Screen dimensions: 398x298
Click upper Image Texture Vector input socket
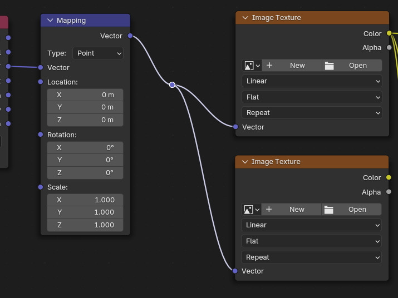coord(235,127)
